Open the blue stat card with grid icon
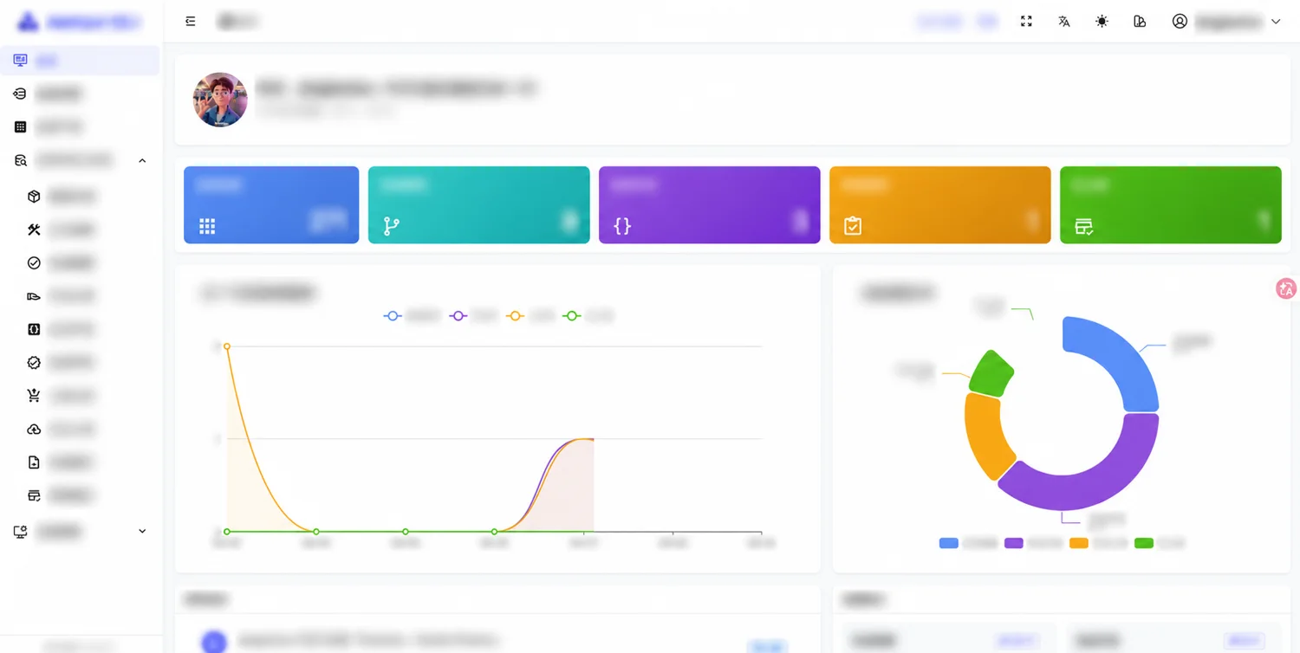Image resolution: width=1300 pixels, height=653 pixels. click(271, 205)
